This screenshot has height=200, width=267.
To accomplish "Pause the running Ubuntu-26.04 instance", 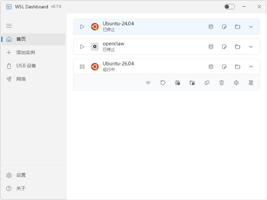I will pos(82,67).
